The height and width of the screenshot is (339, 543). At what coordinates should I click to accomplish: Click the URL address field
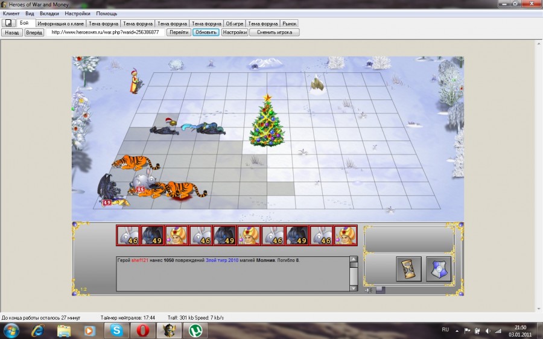tap(105, 32)
